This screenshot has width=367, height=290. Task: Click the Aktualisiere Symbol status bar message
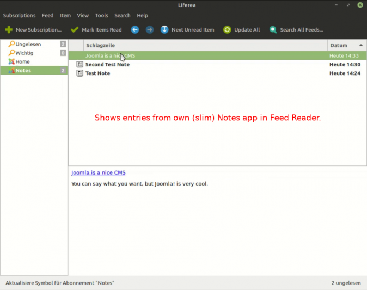(x=60, y=283)
